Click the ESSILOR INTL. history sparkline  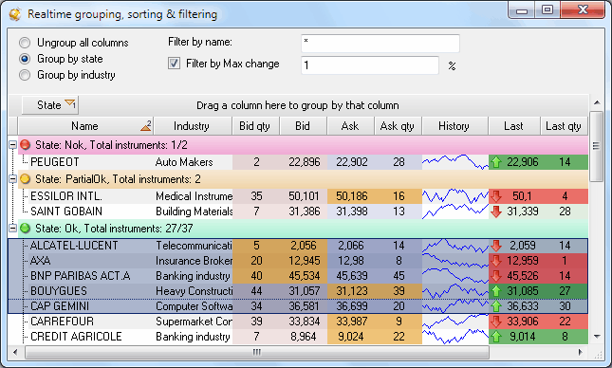click(x=455, y=196)
